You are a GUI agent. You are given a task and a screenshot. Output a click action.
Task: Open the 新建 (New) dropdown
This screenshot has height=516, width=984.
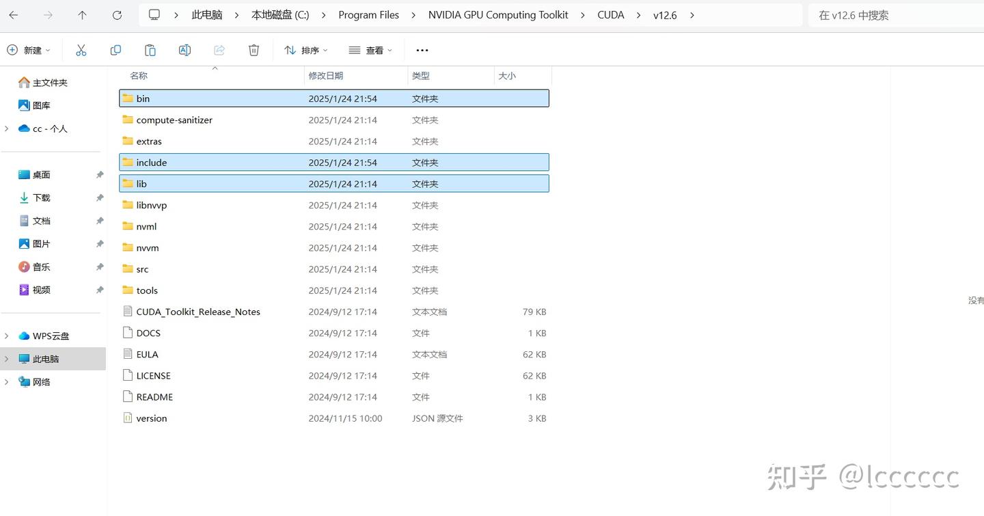29,49
